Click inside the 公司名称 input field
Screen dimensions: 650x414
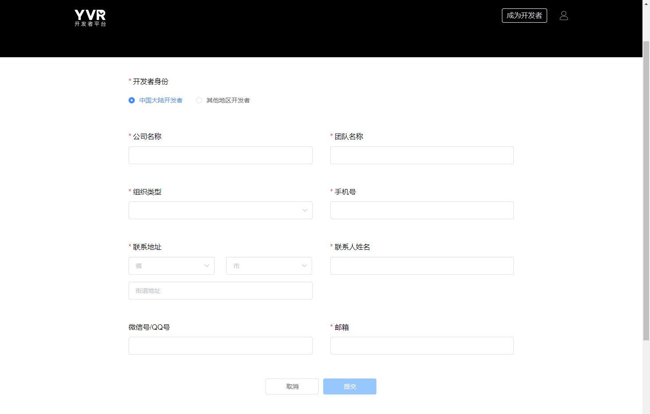[220, 155]
